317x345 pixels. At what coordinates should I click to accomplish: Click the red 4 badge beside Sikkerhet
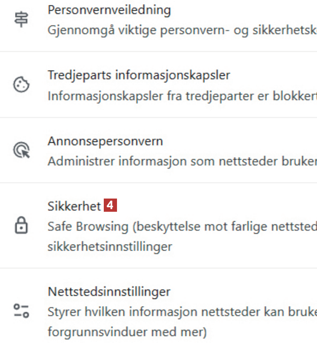pyautogui.click(x=110, y=206)
